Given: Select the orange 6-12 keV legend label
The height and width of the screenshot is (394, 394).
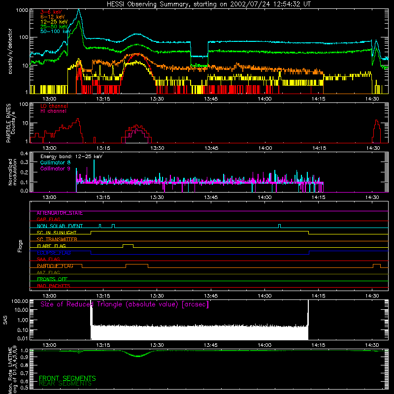Looking at the screenshot, I should pos(52,17).
